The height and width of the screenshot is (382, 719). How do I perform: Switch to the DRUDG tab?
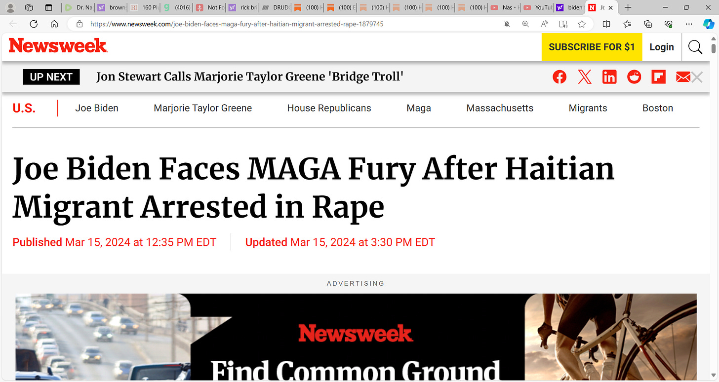[275, 7]
